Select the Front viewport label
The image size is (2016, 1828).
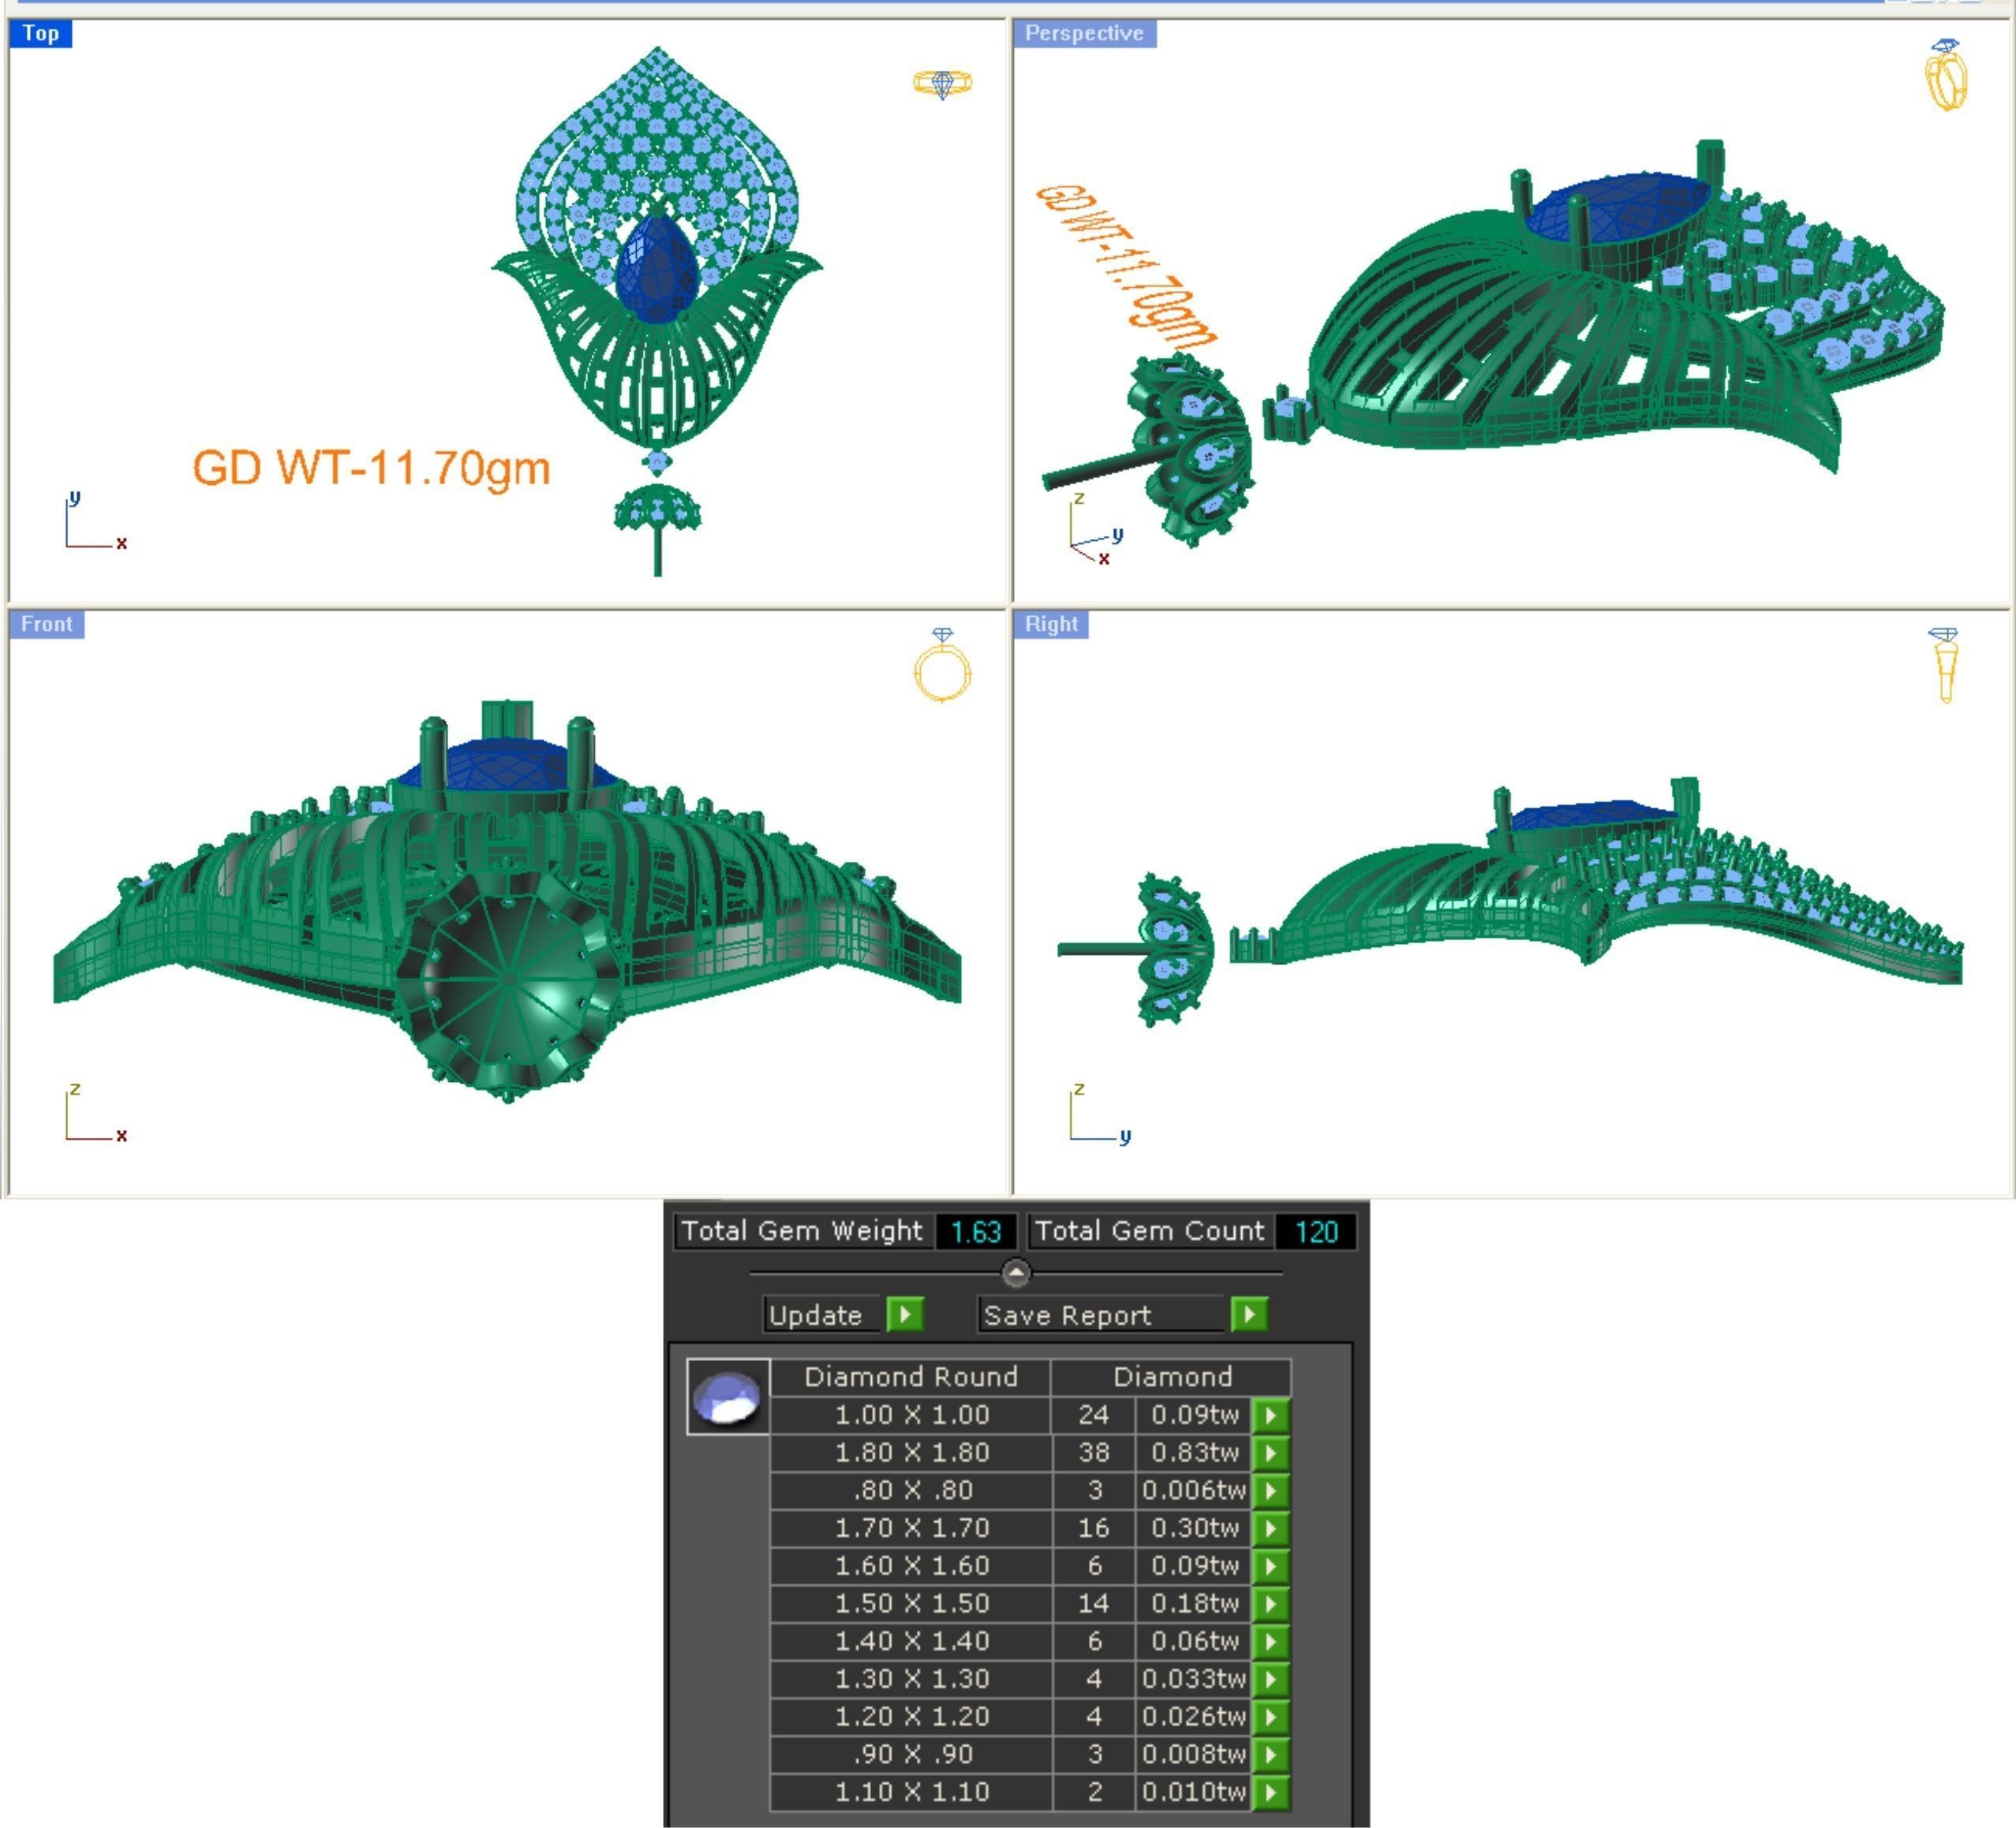46,625
